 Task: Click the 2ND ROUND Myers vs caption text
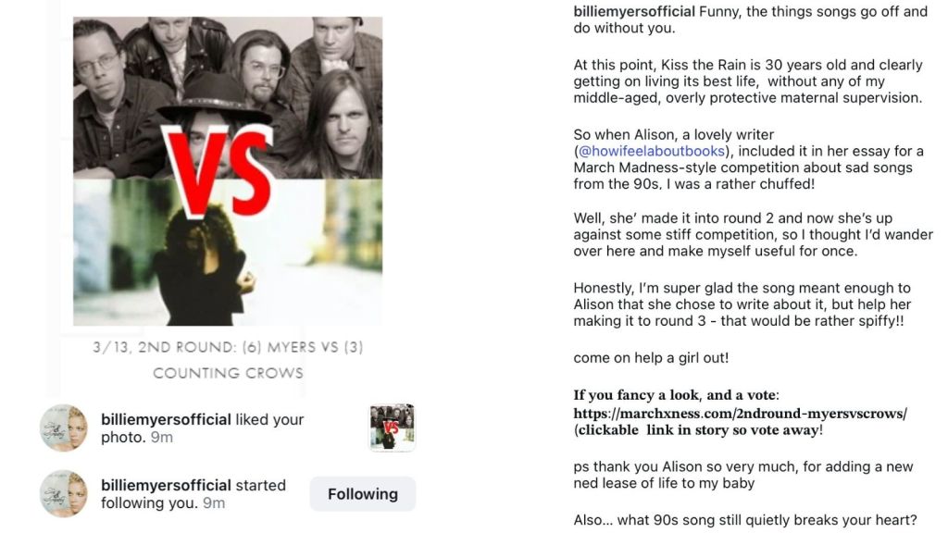[x=228, y=347]
